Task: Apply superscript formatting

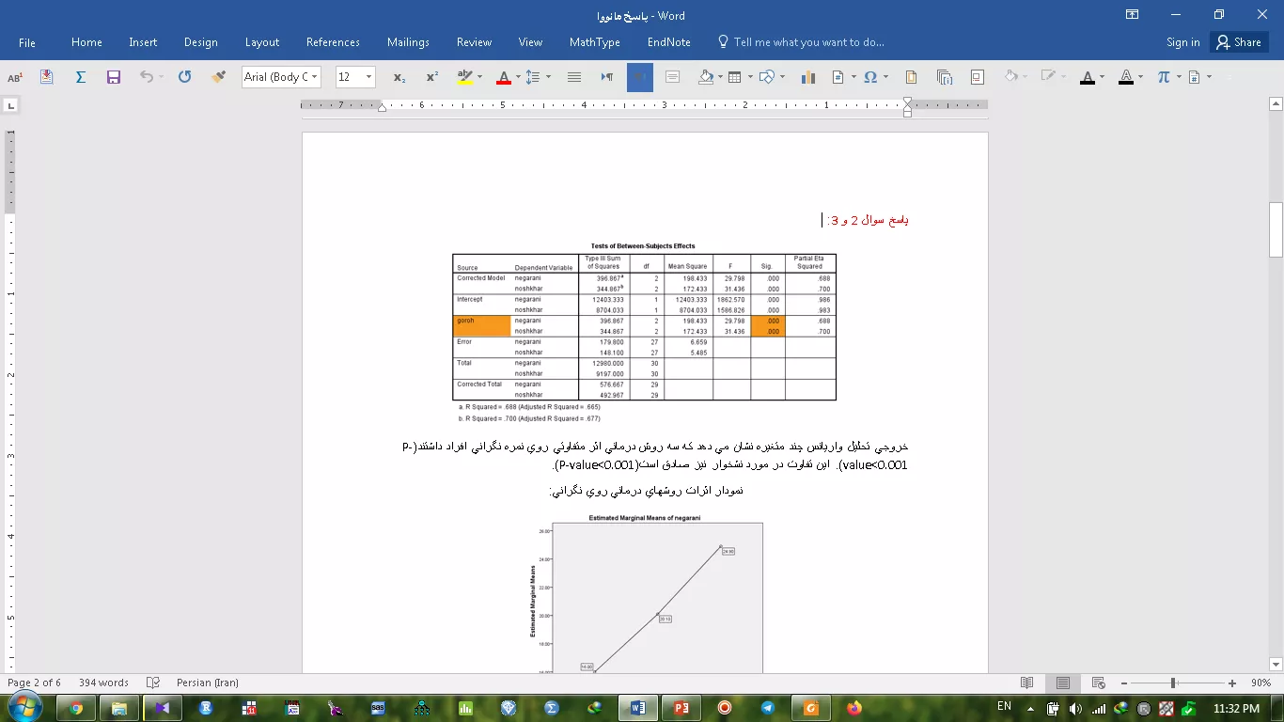Action: [x=432, y=77]
